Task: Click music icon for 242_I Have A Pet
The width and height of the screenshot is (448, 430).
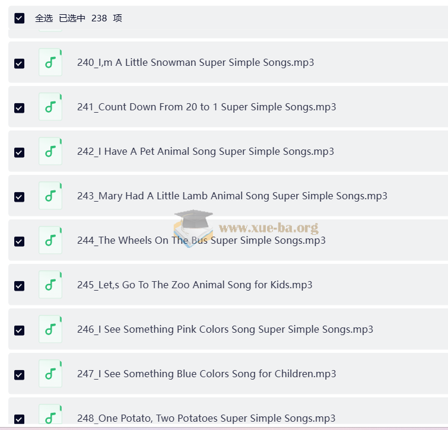Action: (50, 151)
